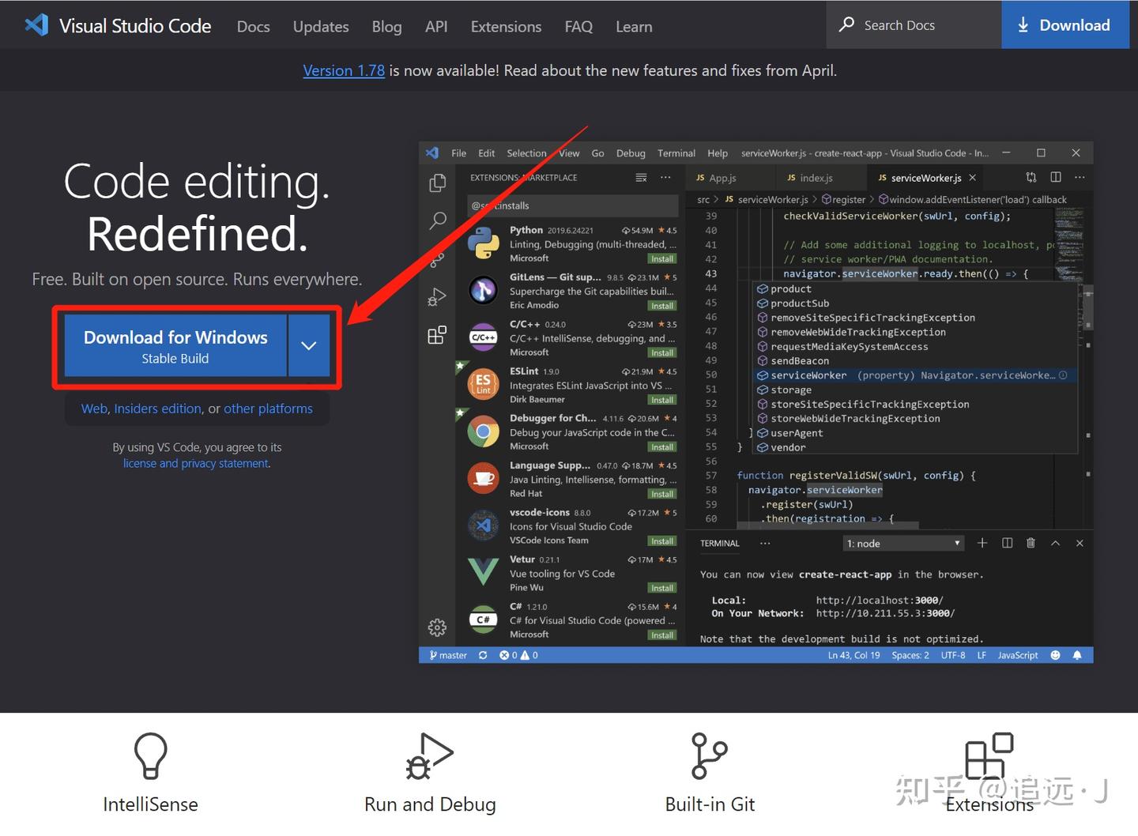
Task: Open notifications via the bell icon
Action: [x=1077, y=654]
